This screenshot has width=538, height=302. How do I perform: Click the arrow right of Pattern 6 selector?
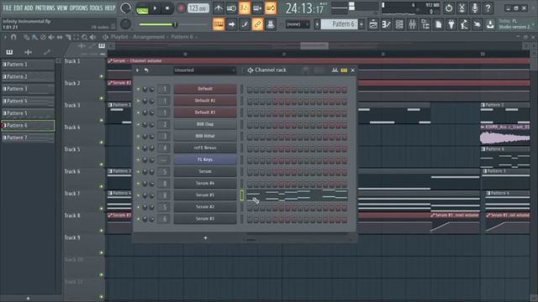pyautogui.click(x=361, y=24)
